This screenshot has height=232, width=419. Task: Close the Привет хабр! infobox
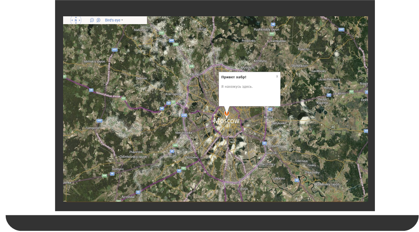pos(277,77)
